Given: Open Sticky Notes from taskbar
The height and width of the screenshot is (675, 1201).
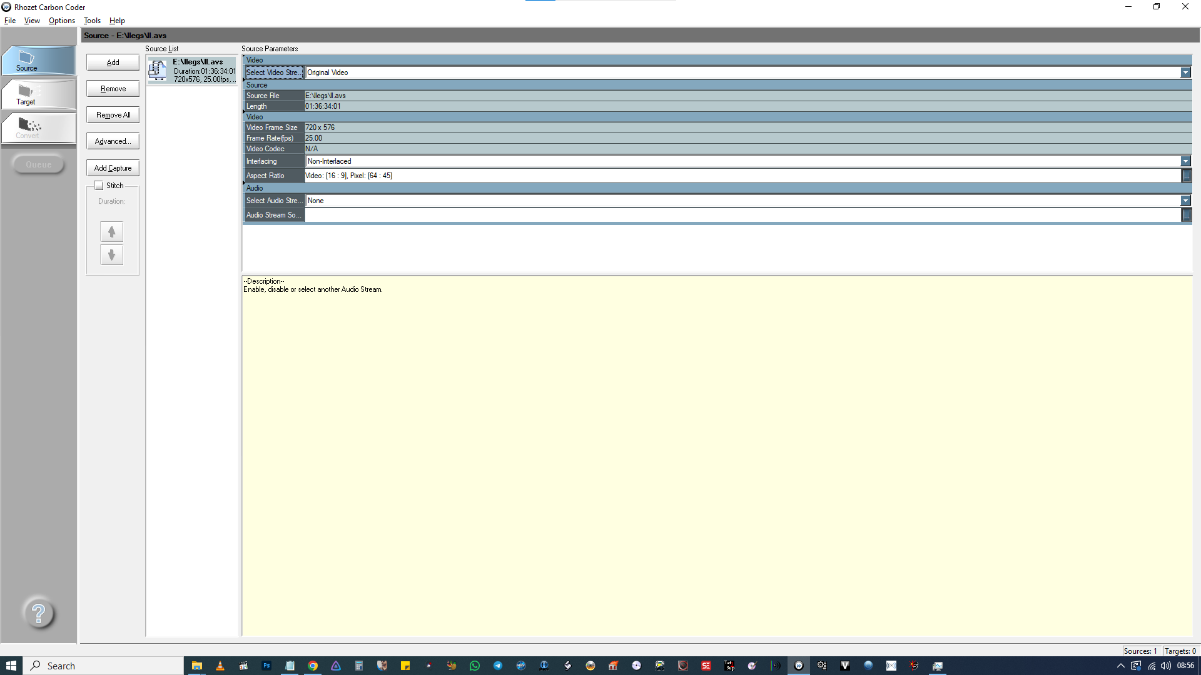Looking at the screenshot, I should 405,666.
